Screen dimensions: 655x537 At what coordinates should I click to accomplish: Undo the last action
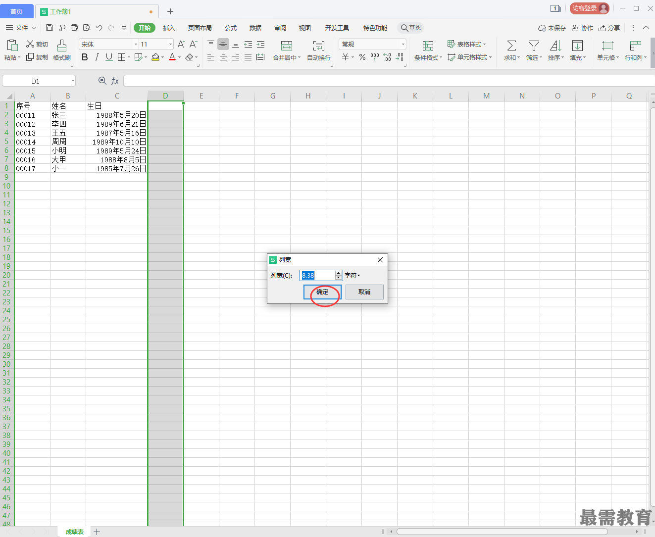point(99,28)
